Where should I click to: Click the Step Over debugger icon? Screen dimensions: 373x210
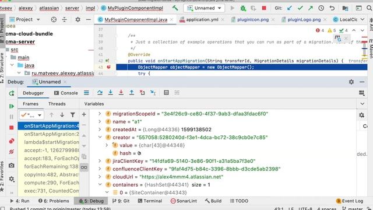[100, 93]
